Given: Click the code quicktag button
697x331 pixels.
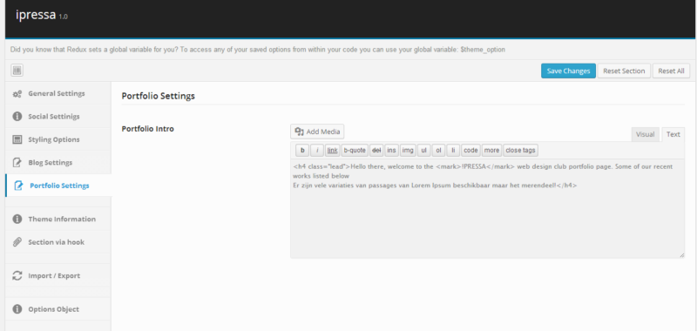Looking at the screenshot, I should pos(470,151).
